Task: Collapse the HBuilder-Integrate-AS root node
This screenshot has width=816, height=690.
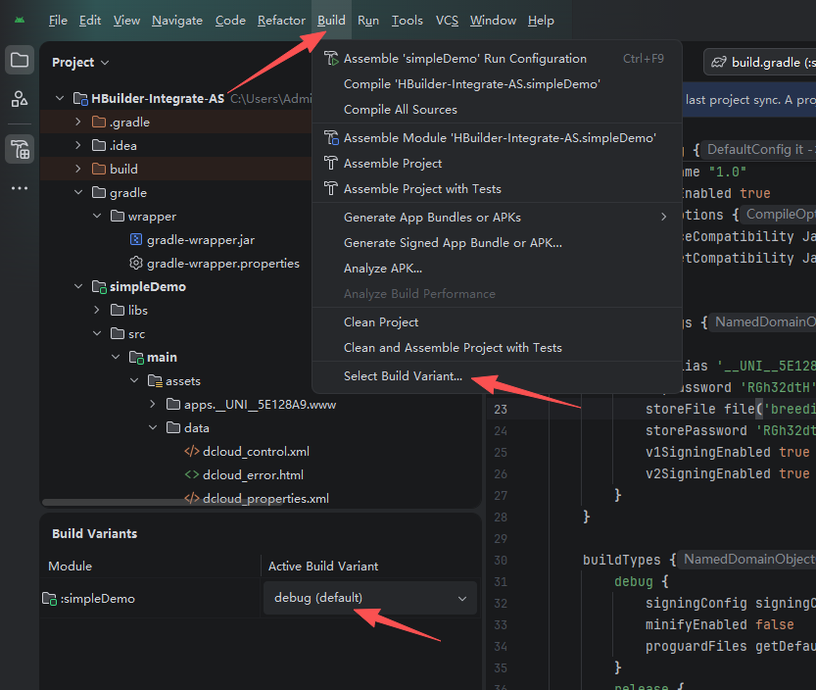Action: click(60, 98)
